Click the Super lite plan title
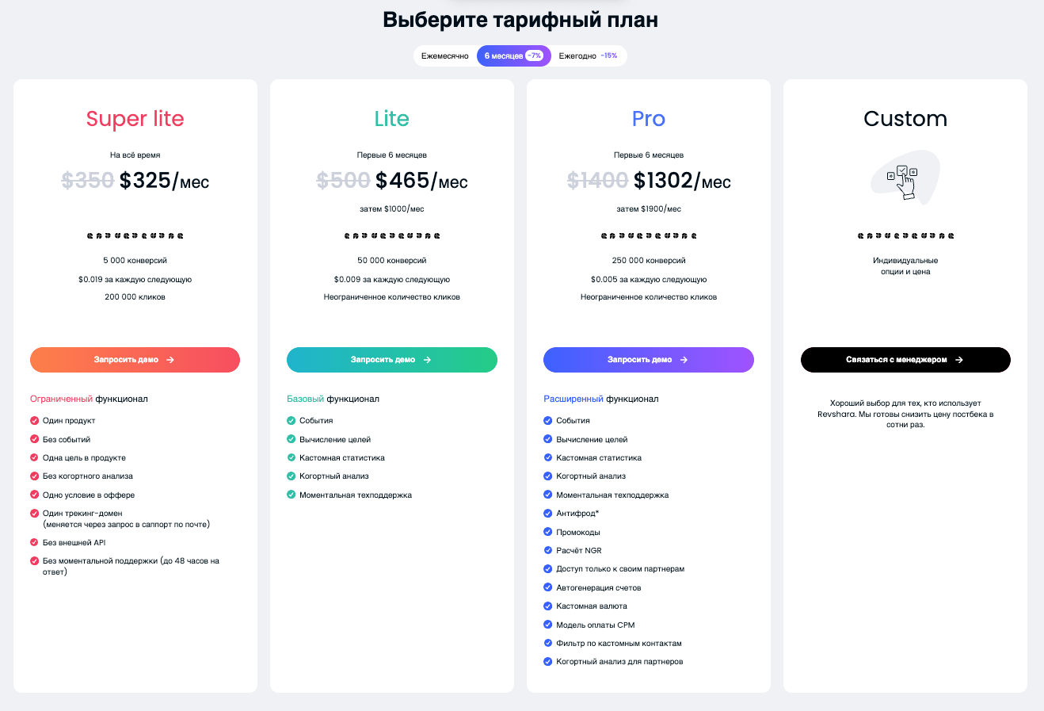The image size is (1044, 711). coord(135,119)
